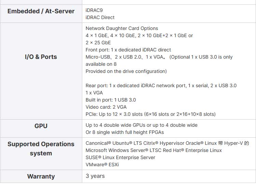Click the Rear port dedicated iDRAC network line
Viewport: 256px width, 185px height.
161,86
